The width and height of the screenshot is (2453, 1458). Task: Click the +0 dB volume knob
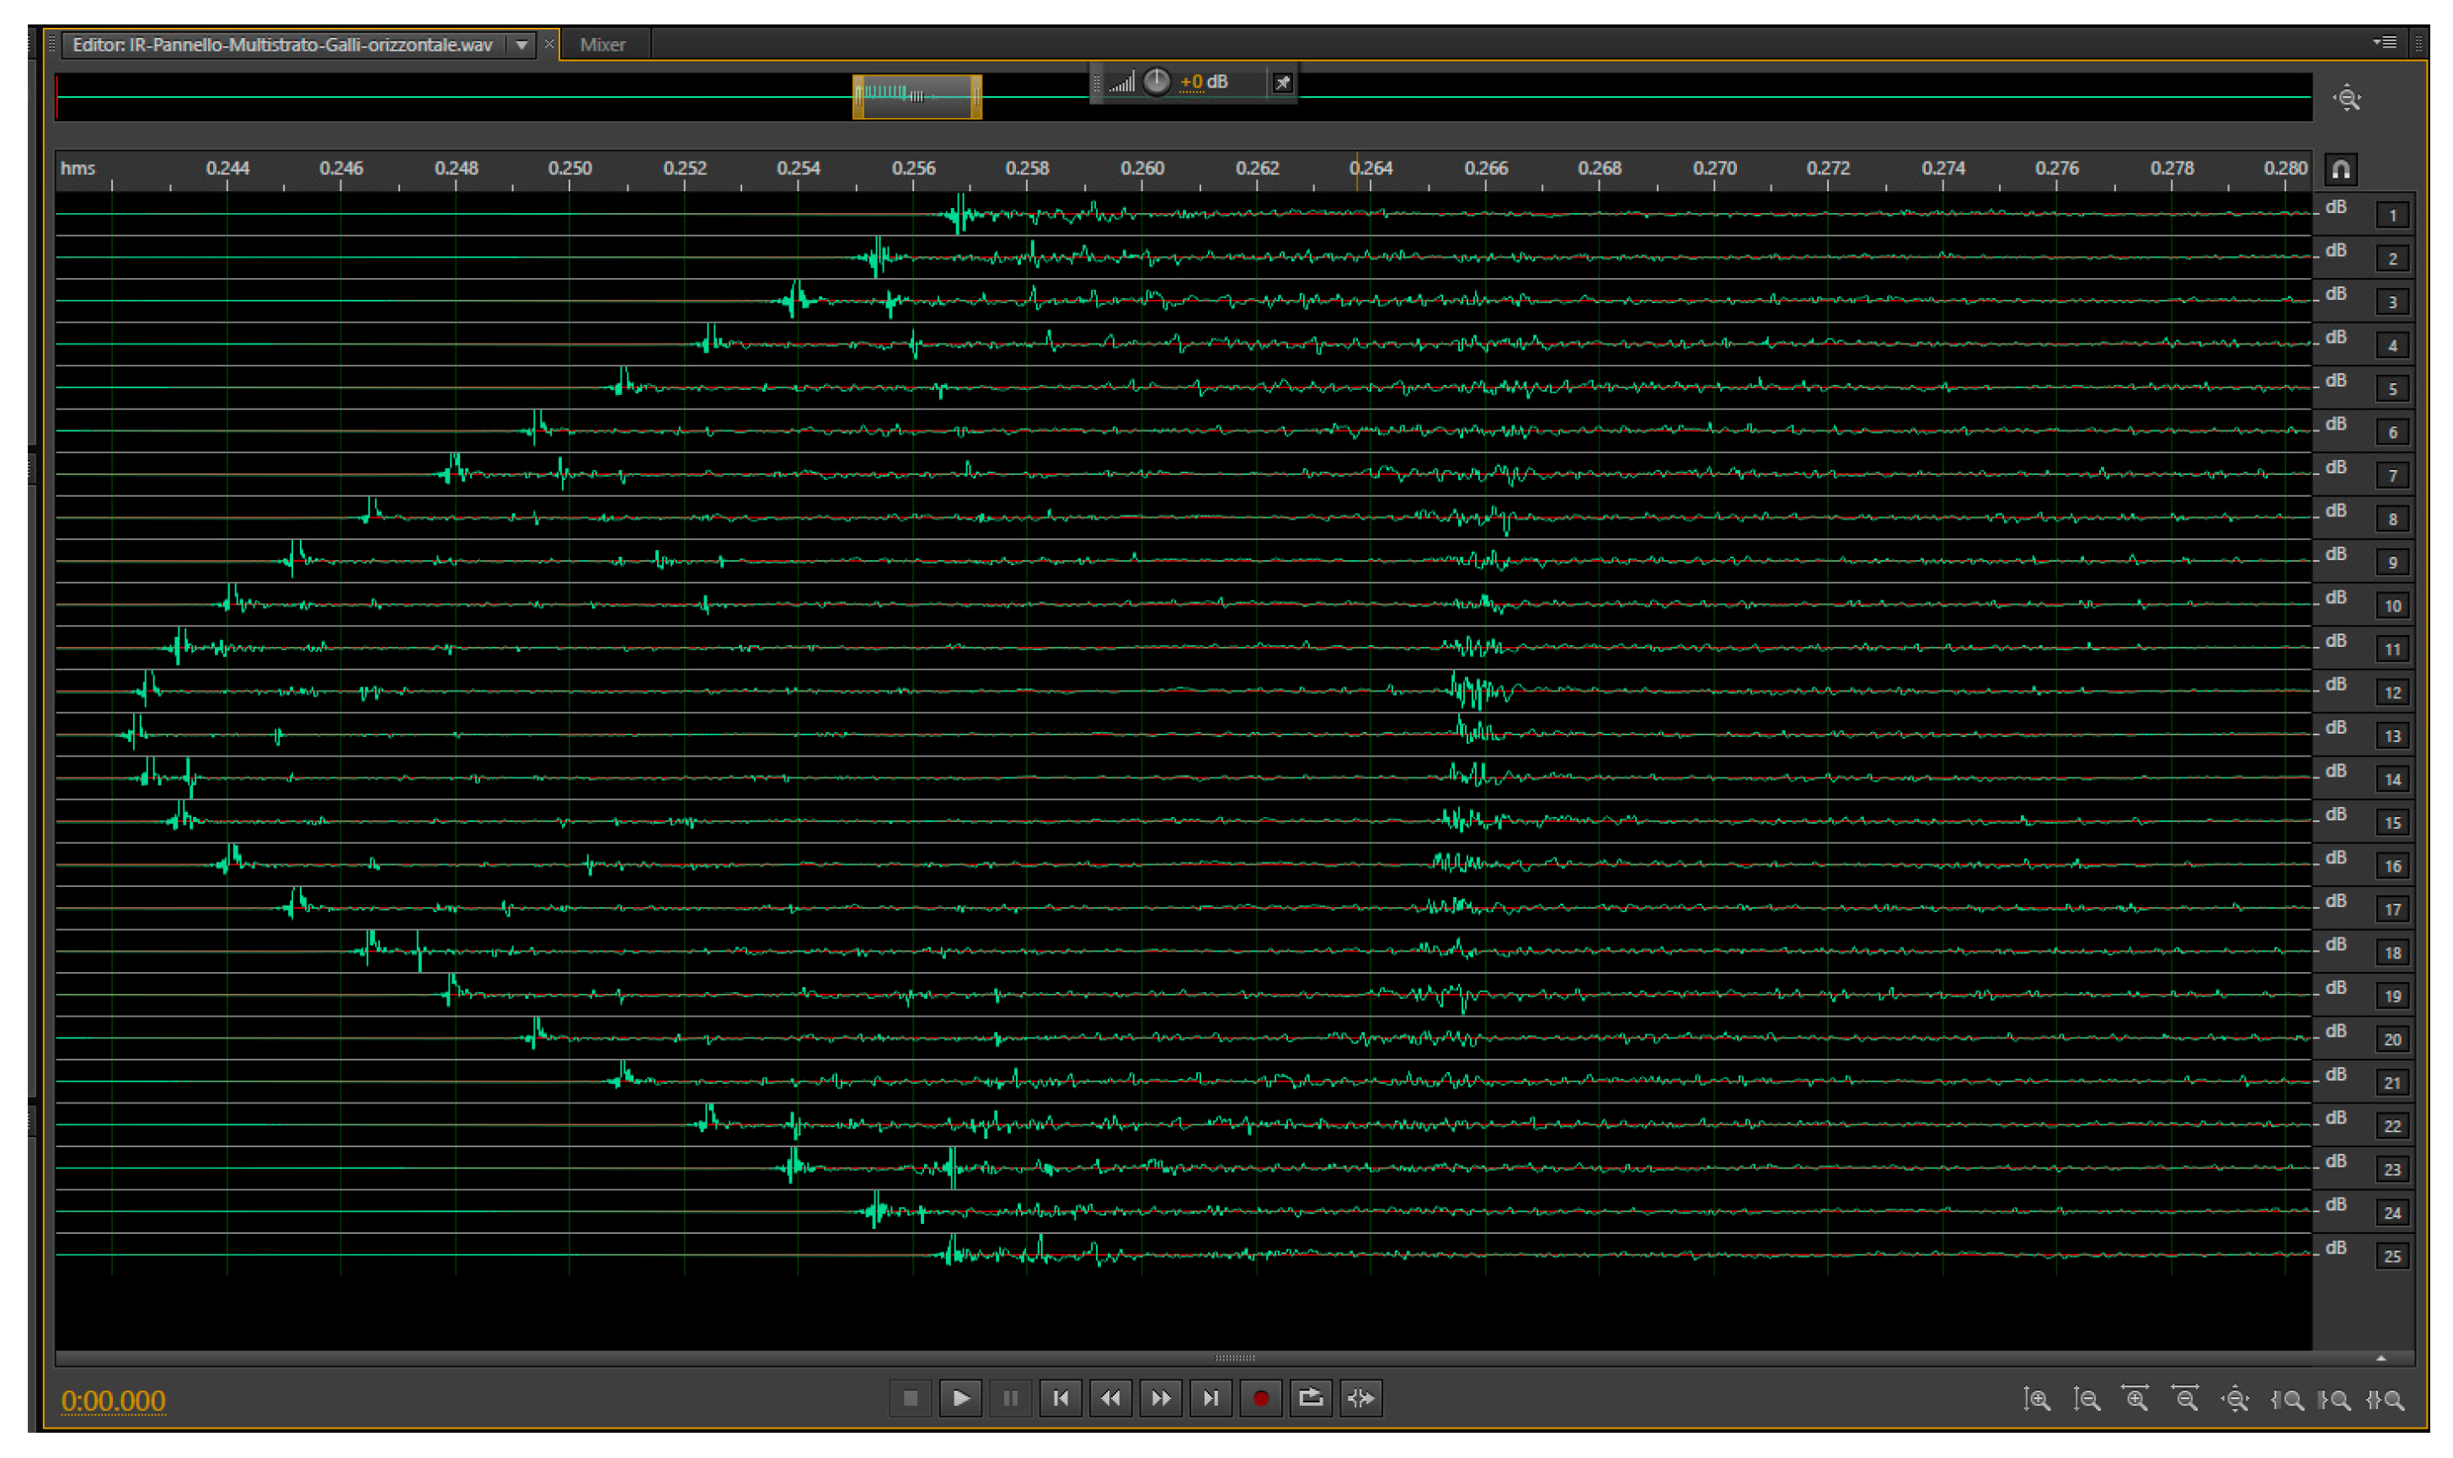click(1157, 82)
